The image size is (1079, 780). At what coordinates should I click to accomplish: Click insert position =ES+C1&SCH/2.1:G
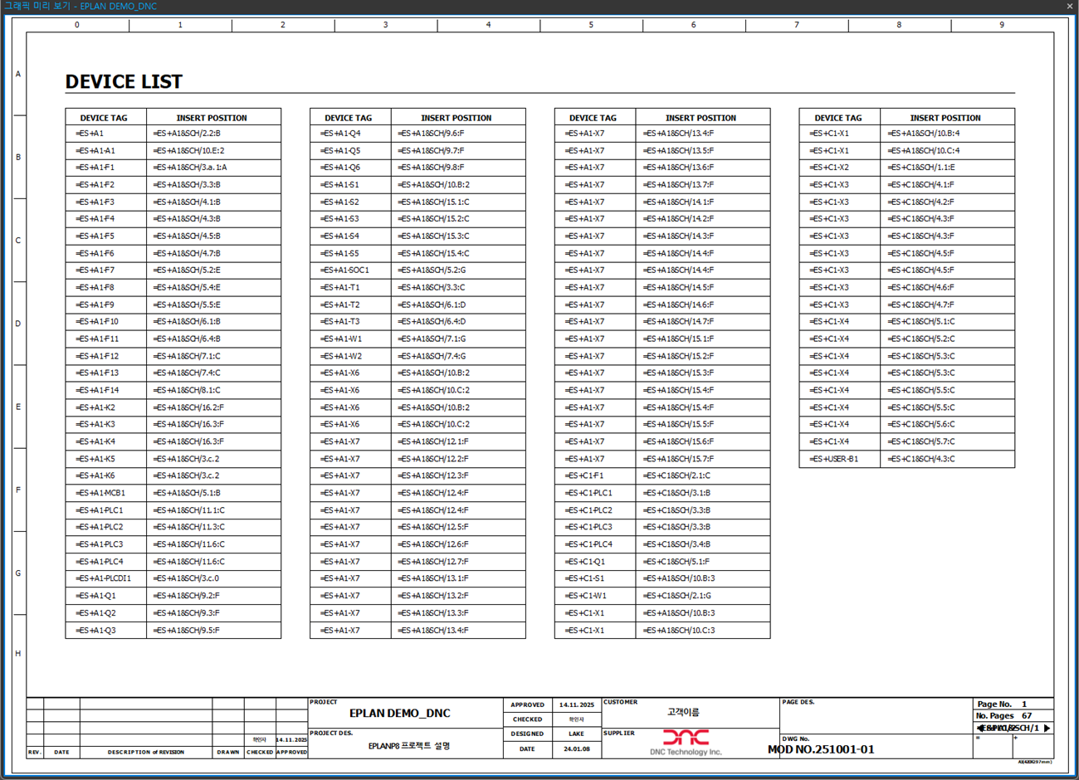pyautogui.click(x=676, y=596)
